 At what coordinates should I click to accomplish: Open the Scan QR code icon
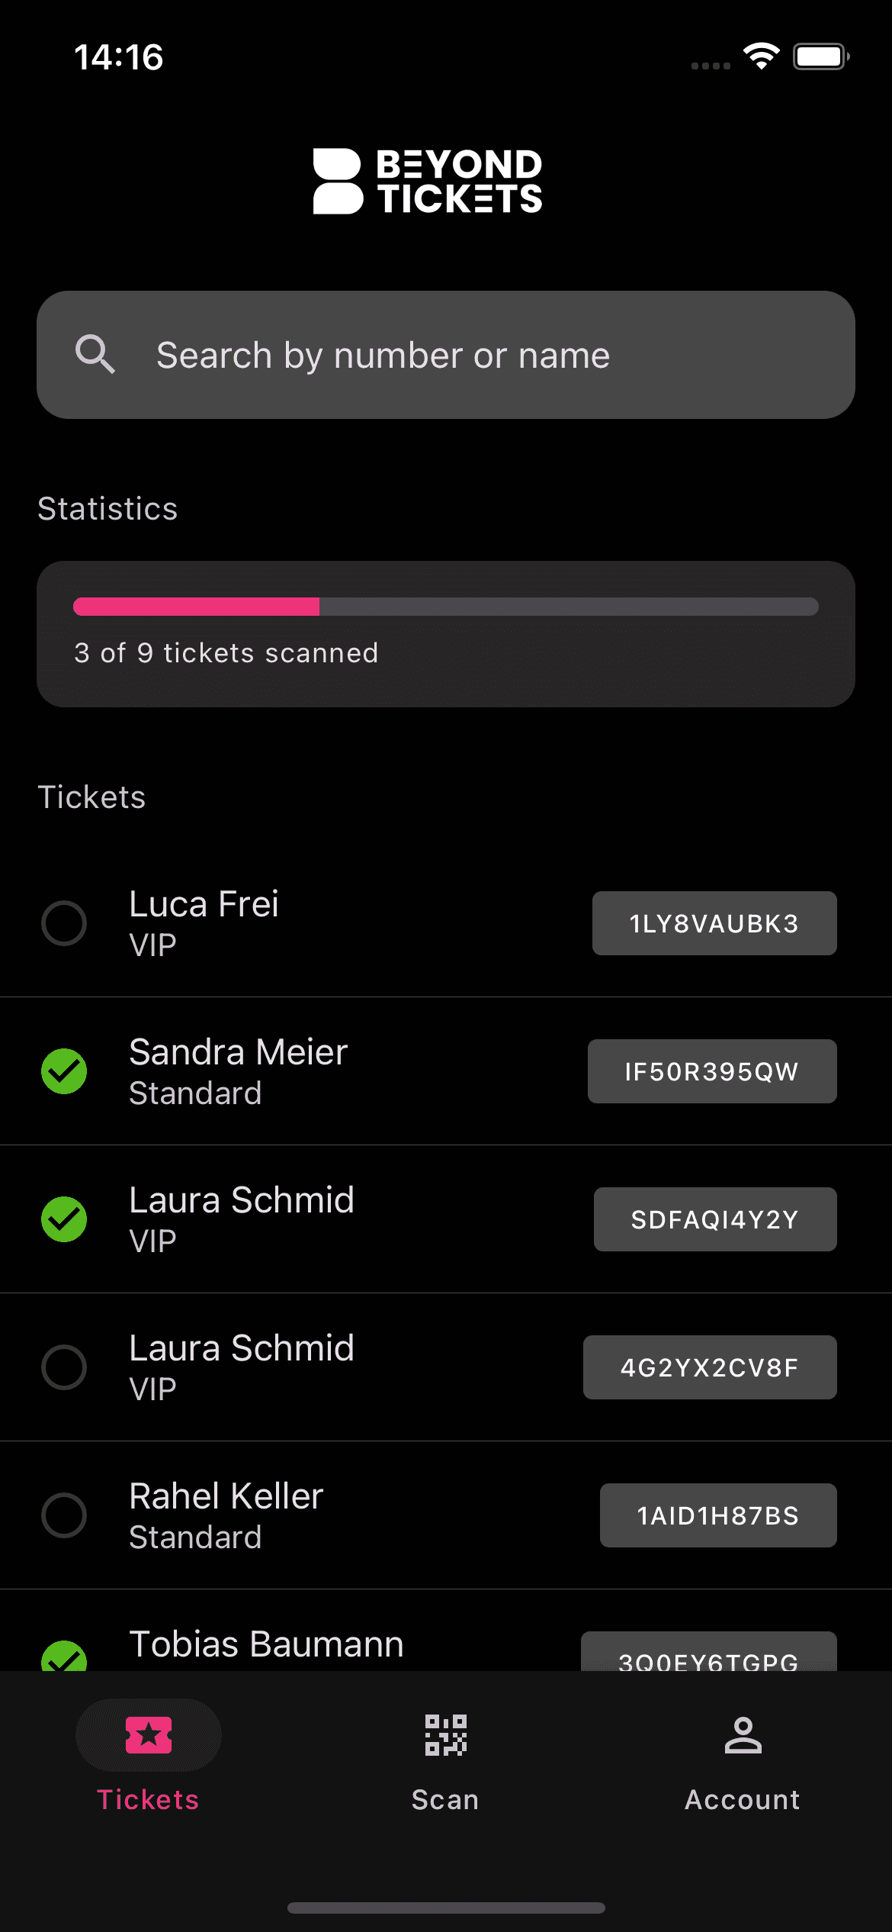pyautogui.click(x=445, y=1735)
